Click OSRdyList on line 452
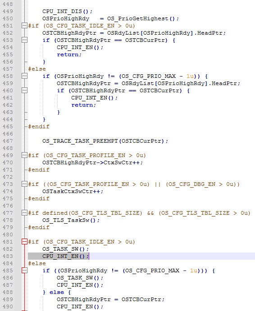The height and width of the screenshot is (311, 255). tap(123, 33)
